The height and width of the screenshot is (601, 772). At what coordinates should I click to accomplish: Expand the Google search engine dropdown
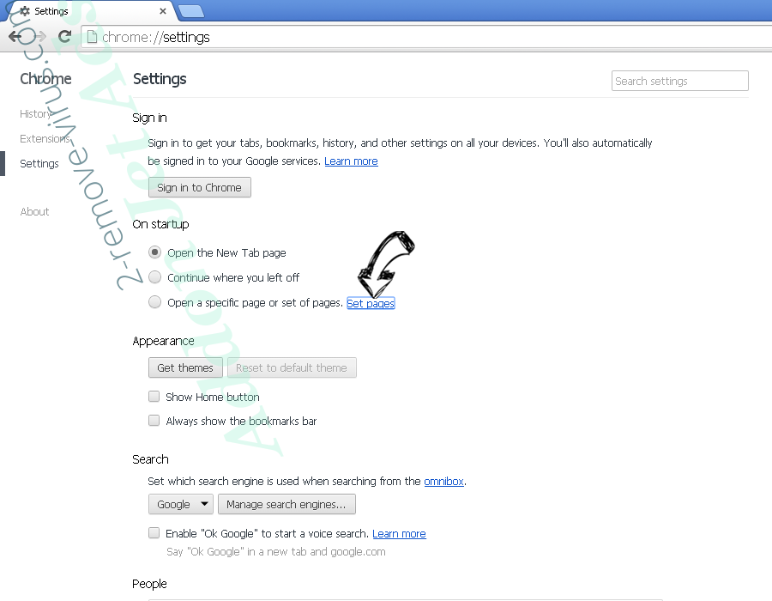coord(181,505)
